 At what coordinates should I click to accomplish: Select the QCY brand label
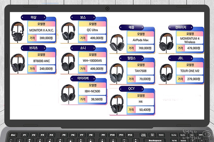[131, 89]
